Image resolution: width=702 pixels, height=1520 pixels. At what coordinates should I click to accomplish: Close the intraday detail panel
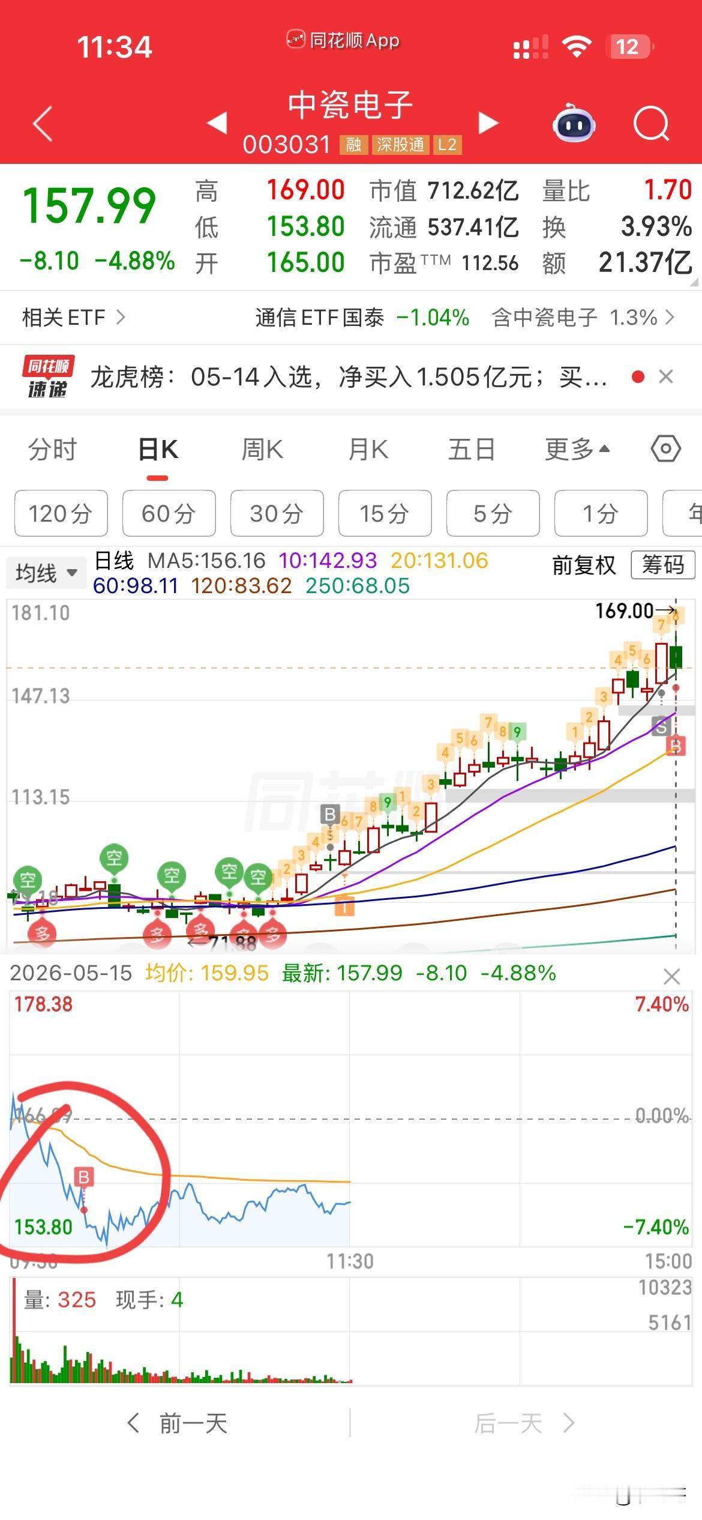point(672,977)
